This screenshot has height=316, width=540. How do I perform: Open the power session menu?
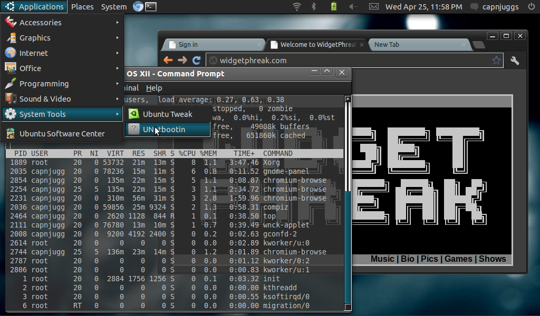(531, 6)
